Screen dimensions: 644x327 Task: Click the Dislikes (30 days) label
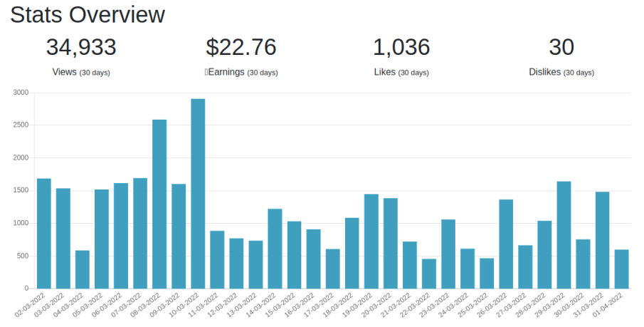coord(561,72)
